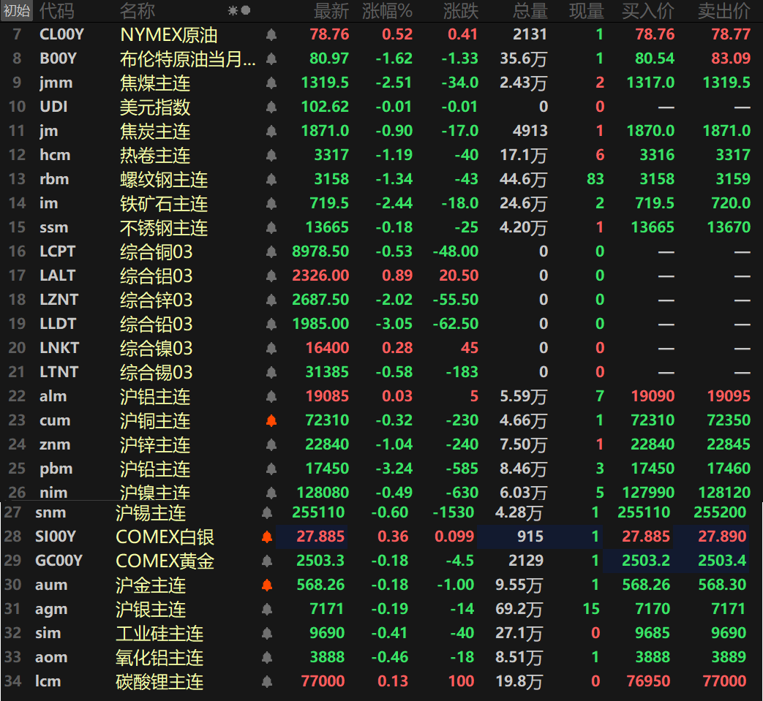Click the bell icon for 综合铝03
Viewport: 763px width, 701px height.
(271, 276)
